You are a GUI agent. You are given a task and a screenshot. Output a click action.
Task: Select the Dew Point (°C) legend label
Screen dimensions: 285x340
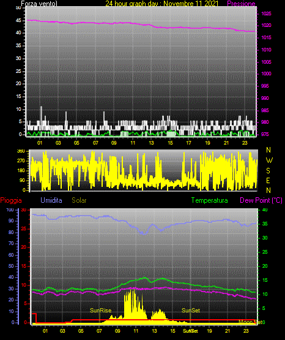[261, 200]
